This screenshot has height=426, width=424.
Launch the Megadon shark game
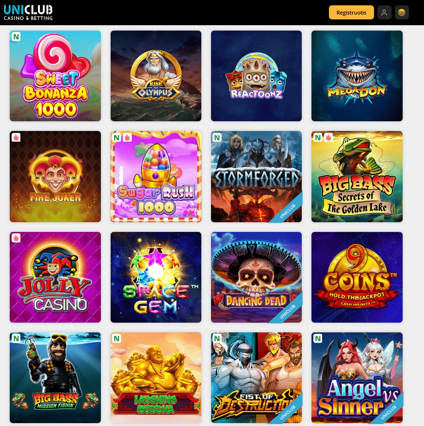(x=357, y=76)
